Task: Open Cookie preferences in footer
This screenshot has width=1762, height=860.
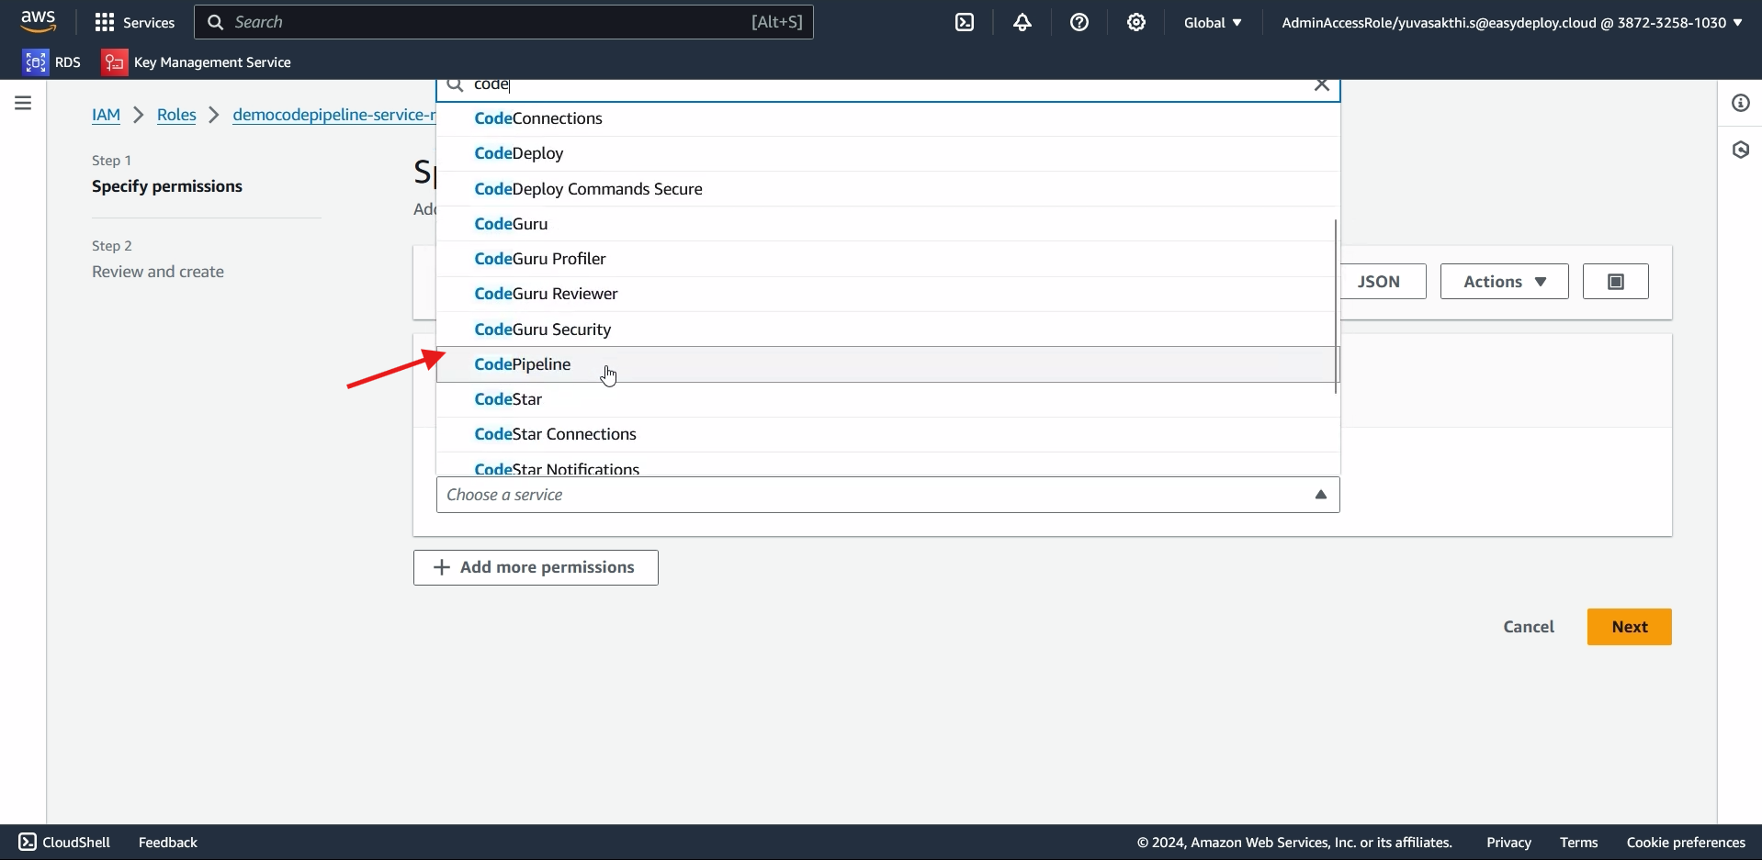Action: pos(1686,842)
